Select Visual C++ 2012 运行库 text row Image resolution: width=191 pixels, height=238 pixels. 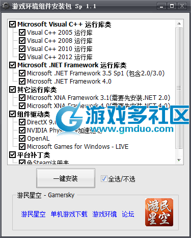[60, 57]
